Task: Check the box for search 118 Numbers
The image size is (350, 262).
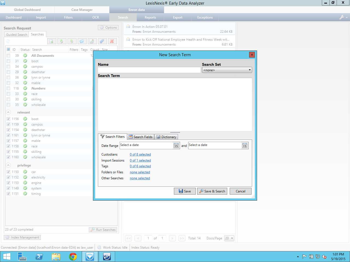Action: tap(8, 88)
